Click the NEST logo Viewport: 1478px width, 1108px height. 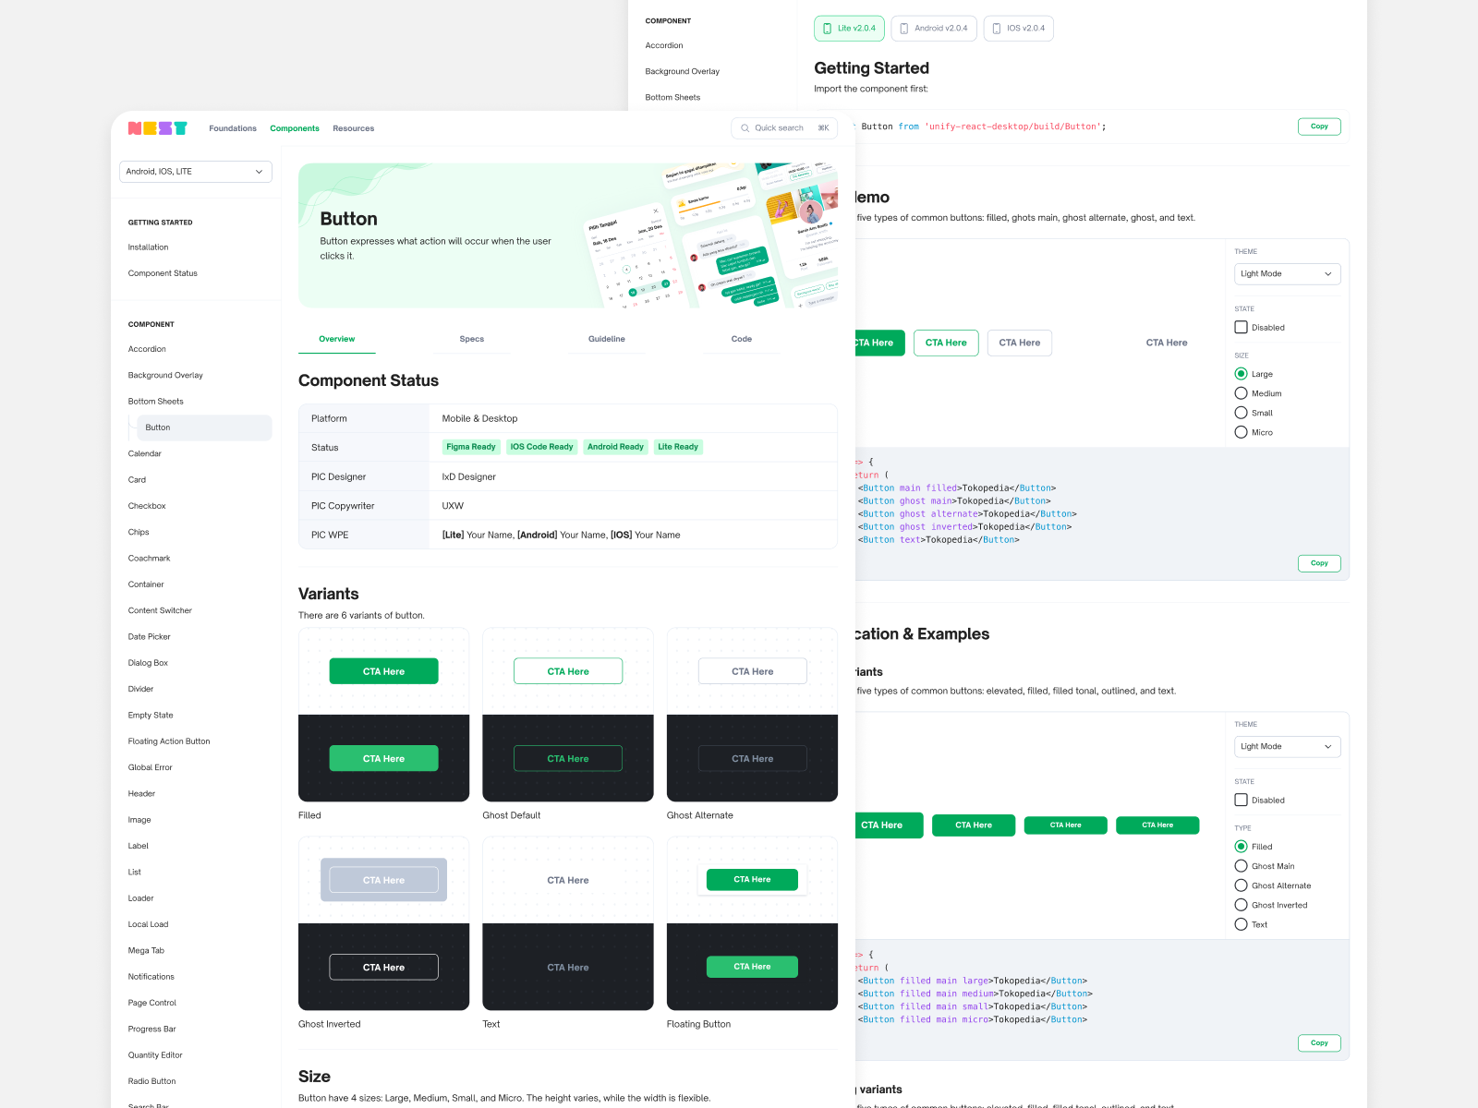point(157,127)
